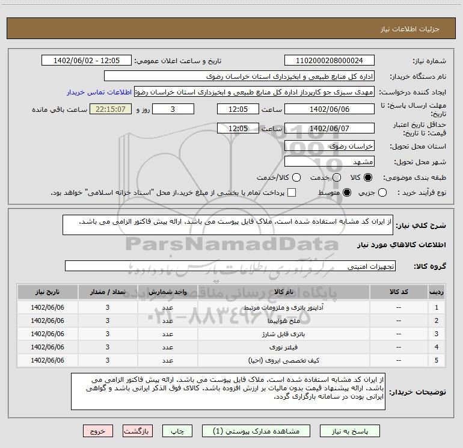This screenshot has width=463, height=448.
Task: Select the کالا/خدمت radio button
Action: click(x=296, y=177)
